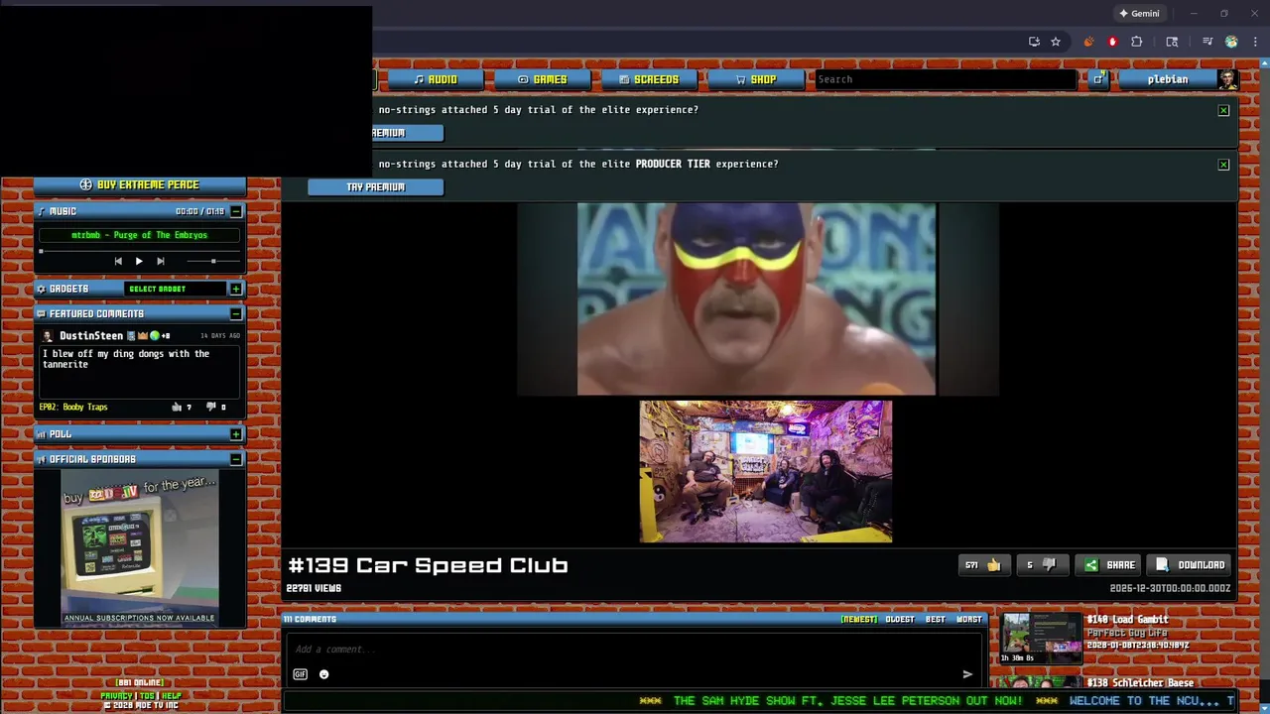Open Chrome three-dot menu
Viewport: 1270px width, 714px height.
[x=1255, y=42]
